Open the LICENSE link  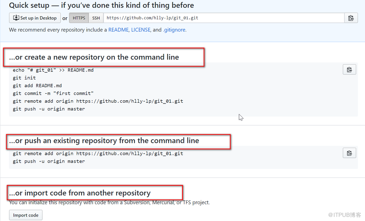[x=141, y=30]
